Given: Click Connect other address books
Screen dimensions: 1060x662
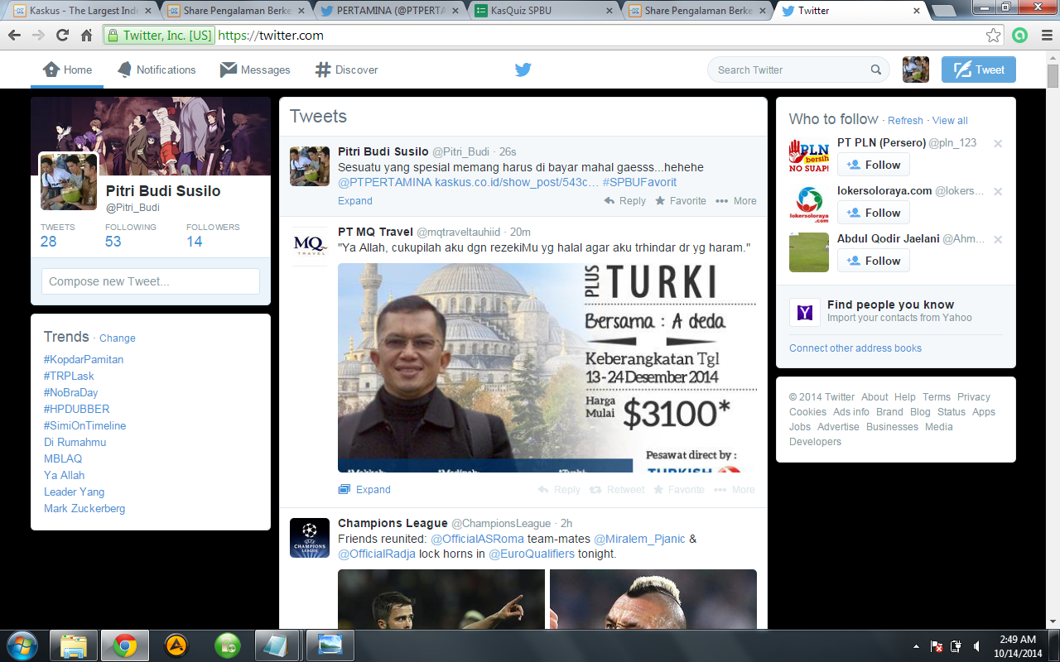Looking at the screenshot, I should tap(855, 348).
